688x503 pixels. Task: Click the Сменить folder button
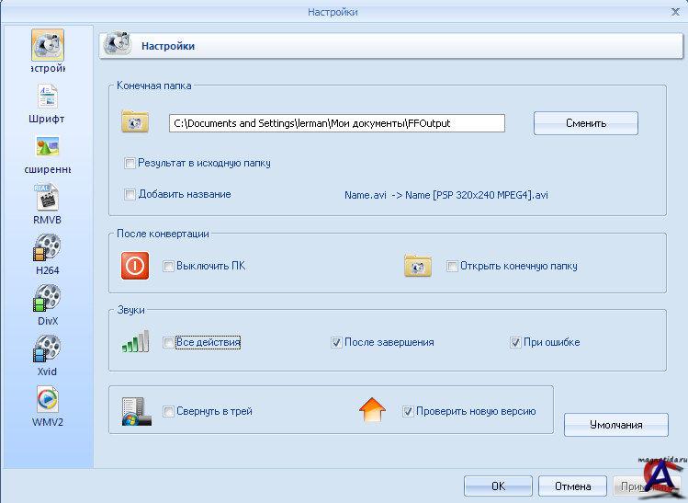point(585,123)
